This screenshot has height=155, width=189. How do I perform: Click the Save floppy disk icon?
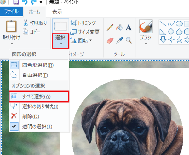click(x=16, y=2)
